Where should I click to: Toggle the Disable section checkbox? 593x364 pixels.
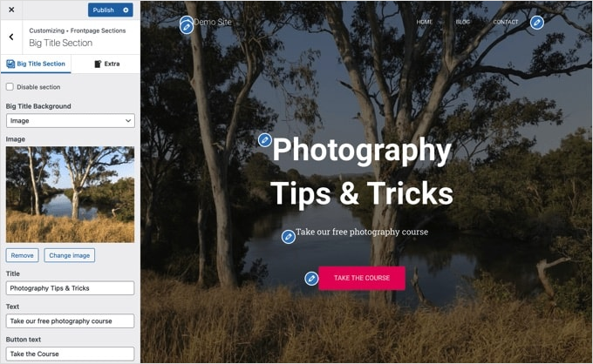(10, 87)
